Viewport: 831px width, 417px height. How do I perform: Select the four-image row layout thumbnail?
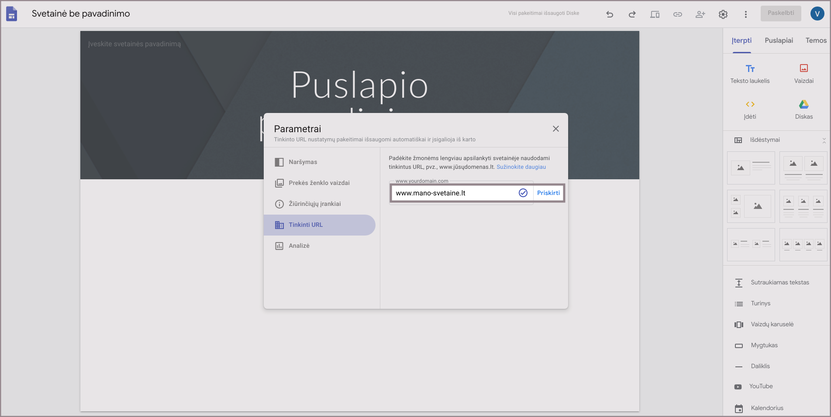click(803, 245)
